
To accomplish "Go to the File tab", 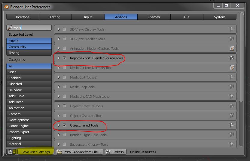I will point(187,17).
